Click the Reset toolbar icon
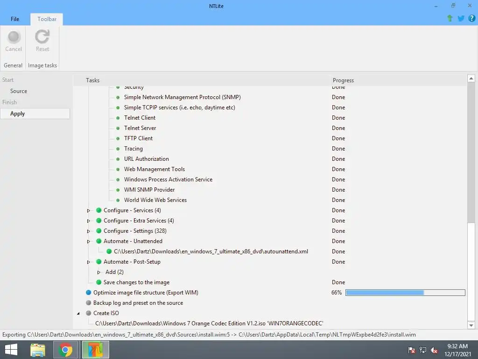 [42, 36]
